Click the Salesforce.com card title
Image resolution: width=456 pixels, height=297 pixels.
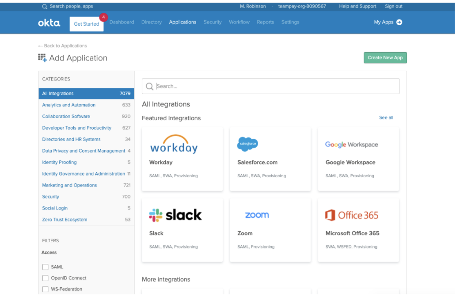tap(257, 162)
